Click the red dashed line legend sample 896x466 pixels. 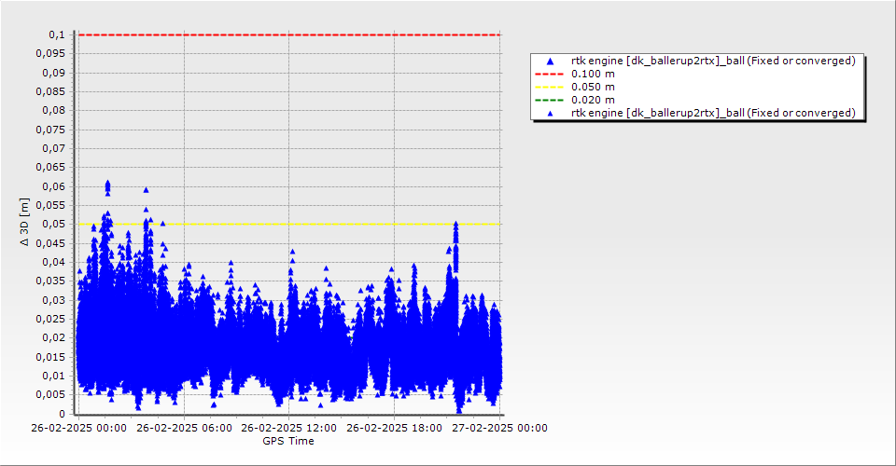tap(549, 75)
